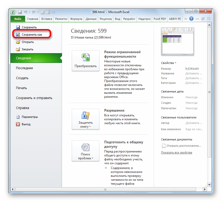Open Protect Workbook (Защитить книгу) dropdown
222x202 pixels.
click(86, 119)
